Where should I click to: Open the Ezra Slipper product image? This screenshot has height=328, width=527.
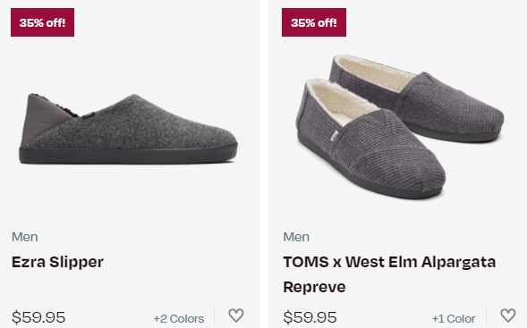128,130
